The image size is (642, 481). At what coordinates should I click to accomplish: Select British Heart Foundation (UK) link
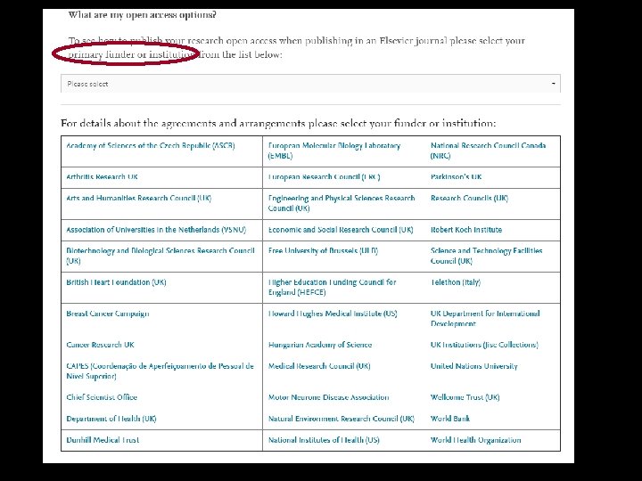[116, 282]
